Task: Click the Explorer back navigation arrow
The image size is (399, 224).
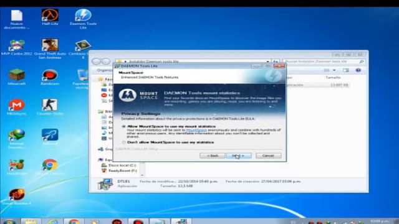Action: click(x=96, y=61)
